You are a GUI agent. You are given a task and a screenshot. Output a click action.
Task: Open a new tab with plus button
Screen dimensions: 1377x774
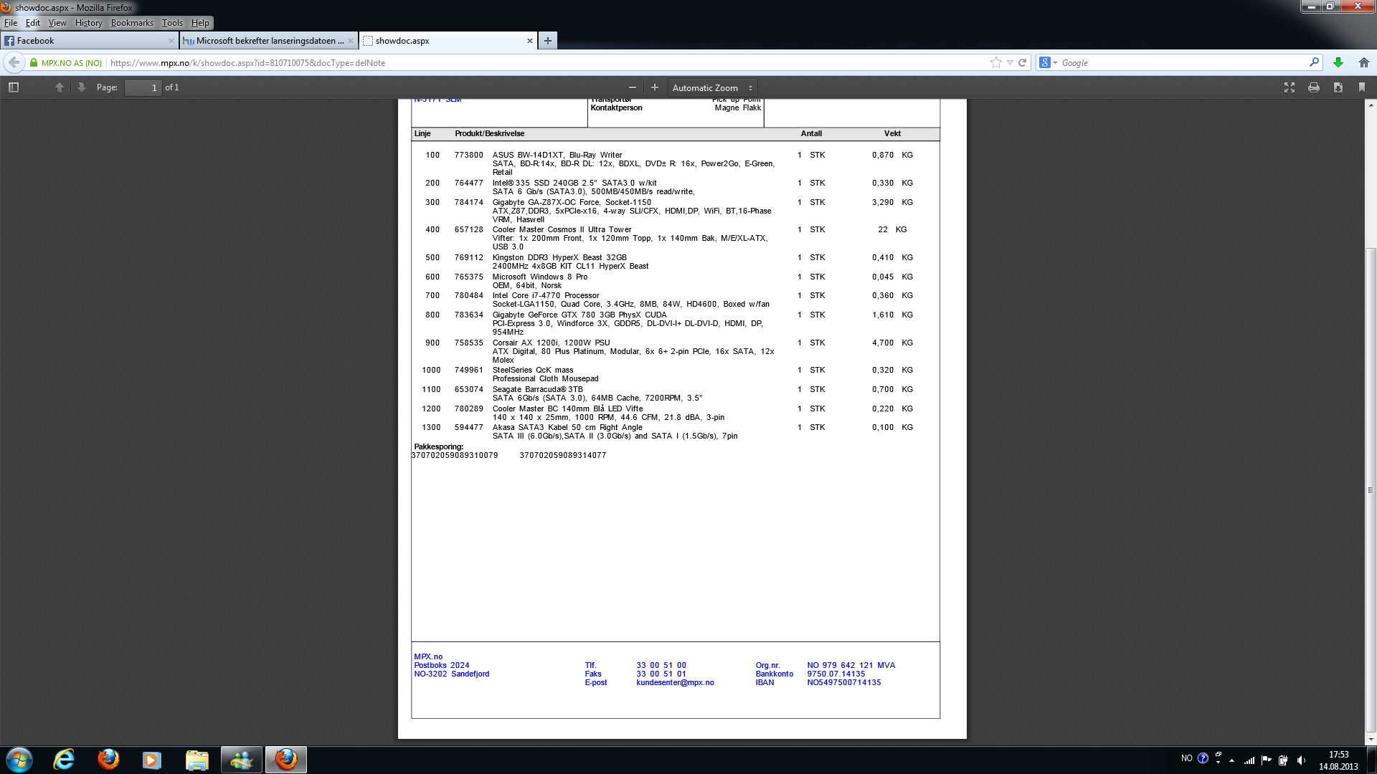[548, 41]
